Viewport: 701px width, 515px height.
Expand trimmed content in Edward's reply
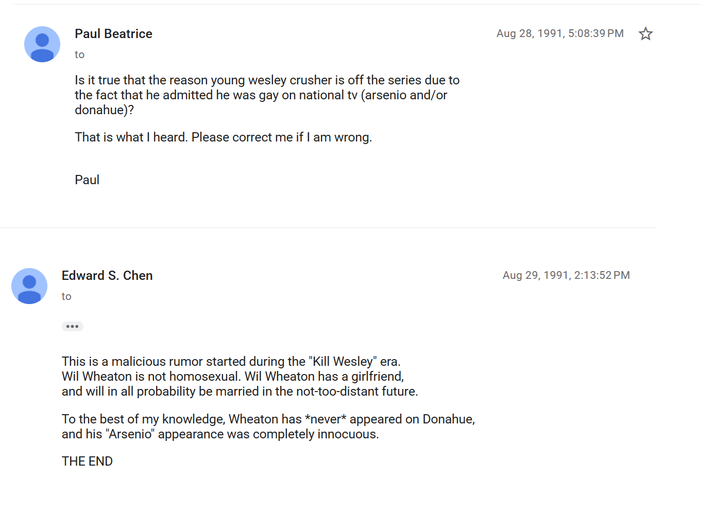coord(73,326)
